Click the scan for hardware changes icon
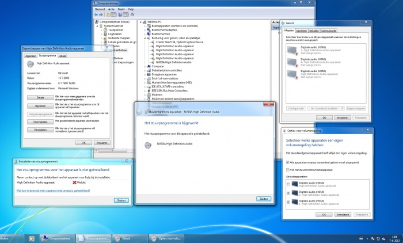The height and width of the screenshot is (243, 403). [x=132, y=14]
